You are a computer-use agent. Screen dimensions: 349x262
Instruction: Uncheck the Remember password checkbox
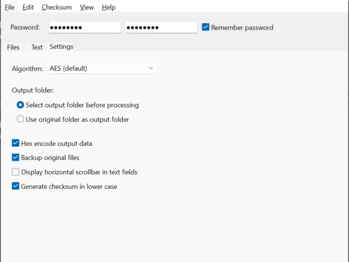point(206,28)
